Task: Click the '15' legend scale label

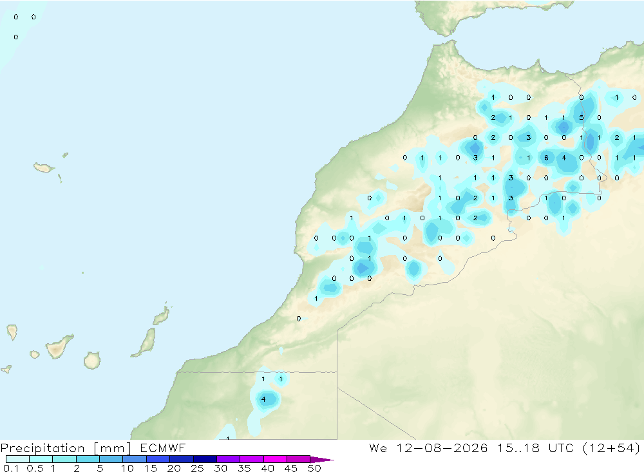Action: pos(151,468)
